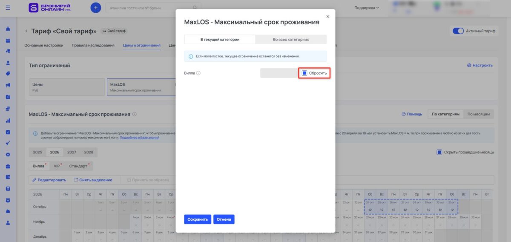The height and width of the screenshot is (242, 511).
Task: Select the 2027 year tab
Action: [x=72, y=152]
